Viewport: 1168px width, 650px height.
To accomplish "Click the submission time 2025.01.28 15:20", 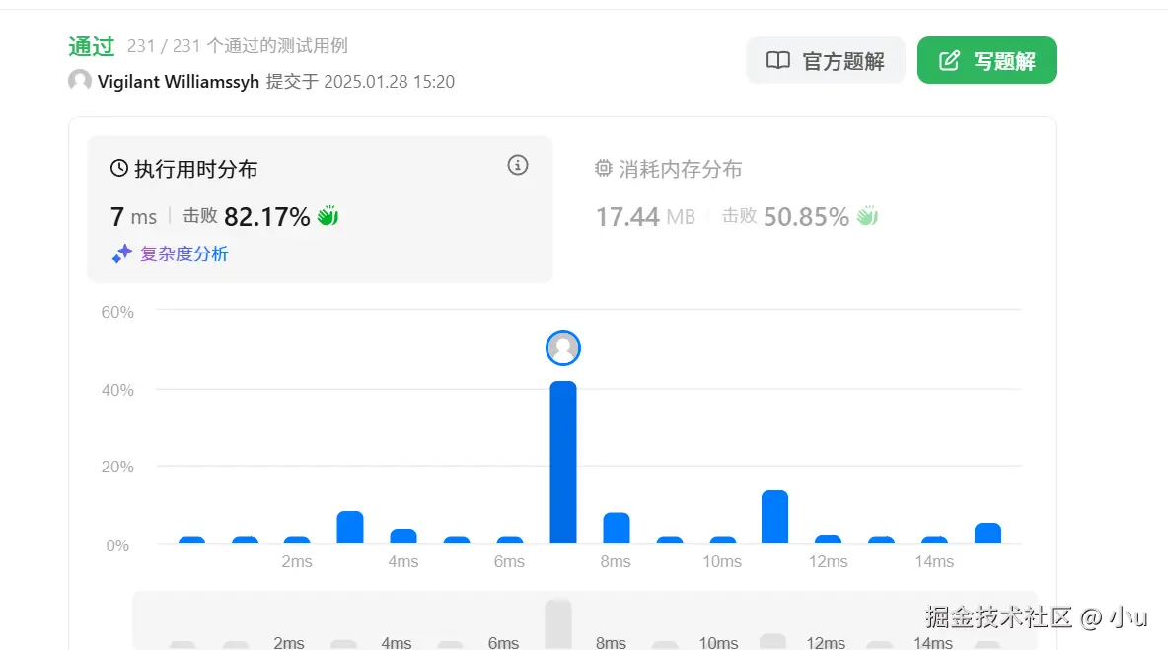I will coord(389,81).
